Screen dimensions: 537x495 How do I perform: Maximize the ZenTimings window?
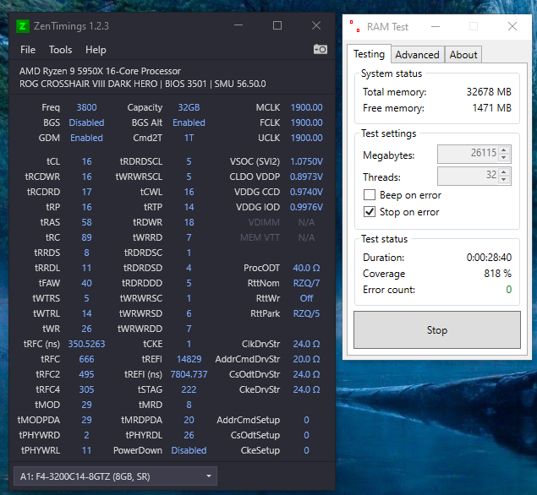pyautogui.click(x=277, y=25)
